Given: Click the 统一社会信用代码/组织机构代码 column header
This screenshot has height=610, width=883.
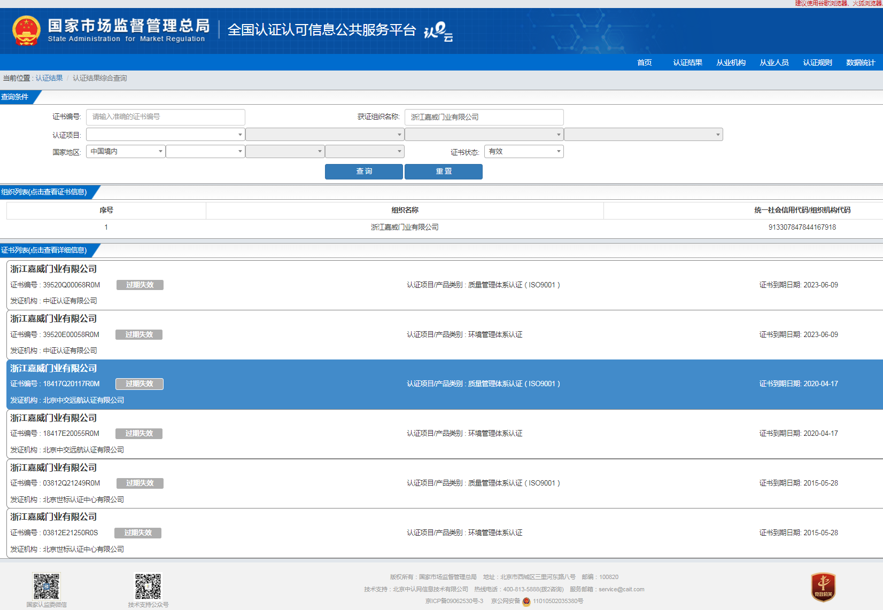Looking at the screenshot, I should click(802, 210).
